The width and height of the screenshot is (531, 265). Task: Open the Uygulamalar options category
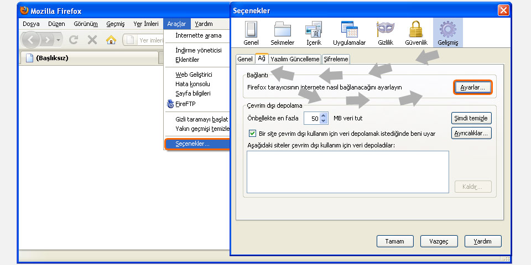pyautogui.click(x=349, y=33)
